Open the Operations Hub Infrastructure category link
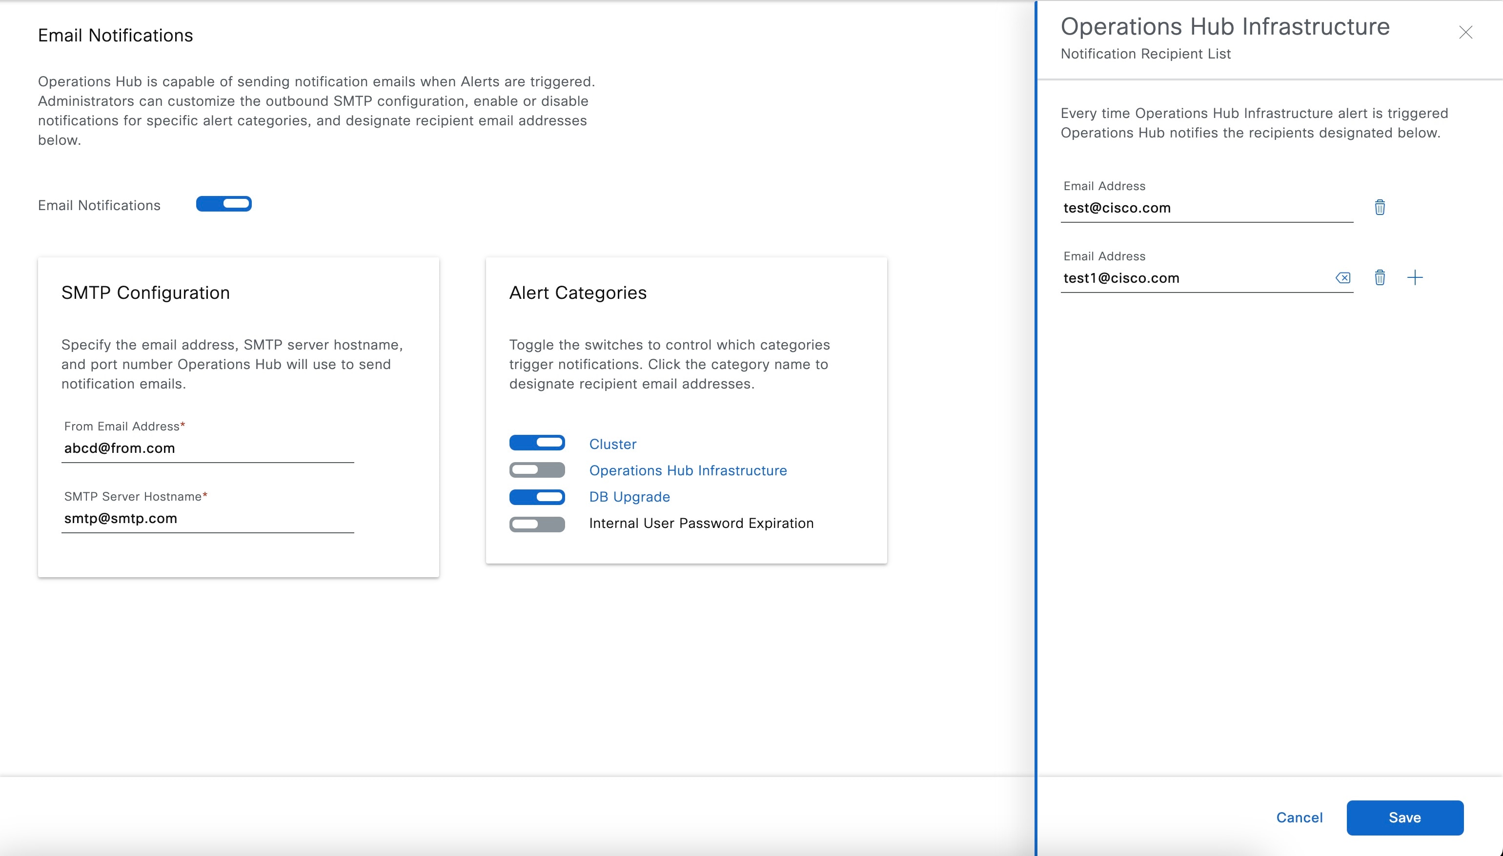 [x=688, y=470]
